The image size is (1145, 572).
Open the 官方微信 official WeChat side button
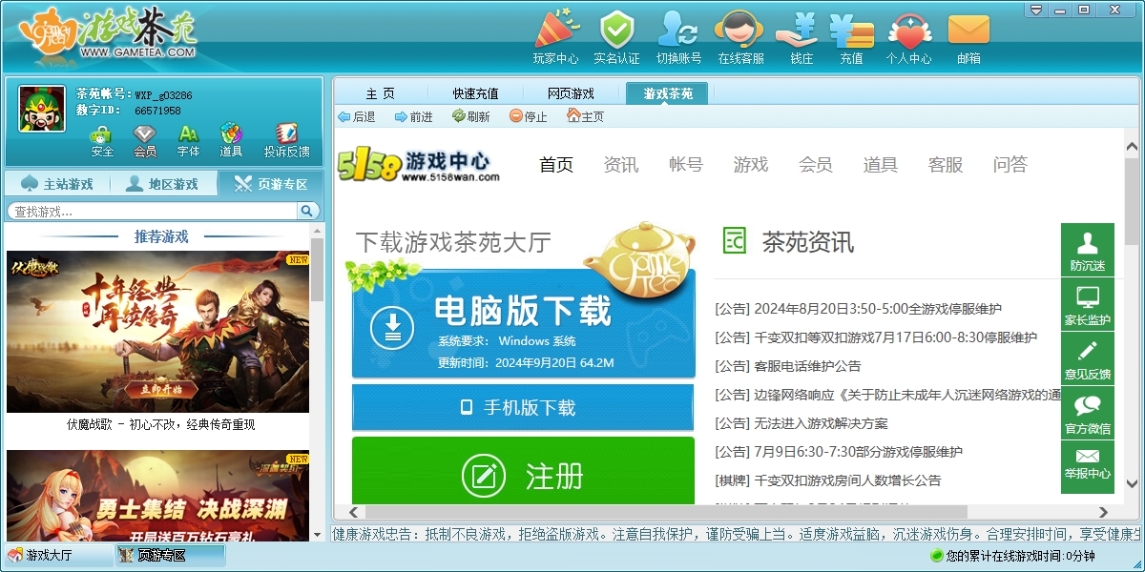[1088, 413]
